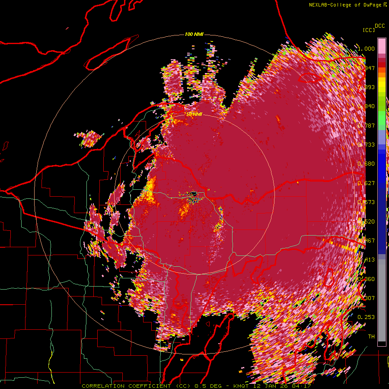This screenshot has height=389, width=389.
Task: Click the 1.000 legend value
Action: 366,48
